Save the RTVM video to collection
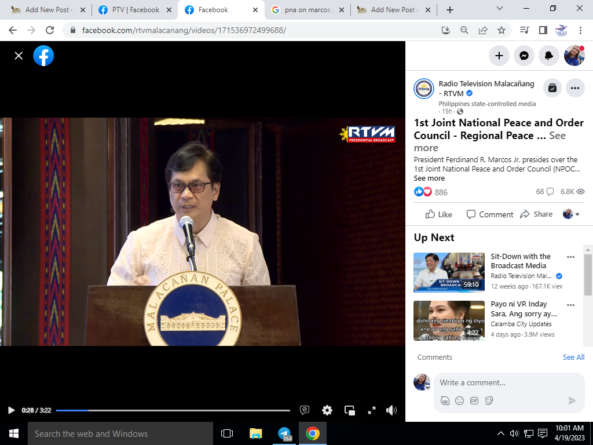Image resolution: width=593 pixels, height=445 pixels. [552, 88]
